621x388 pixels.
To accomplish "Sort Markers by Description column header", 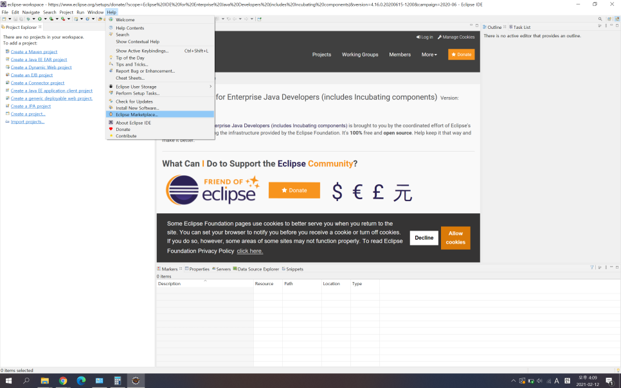I will [205, 283].
